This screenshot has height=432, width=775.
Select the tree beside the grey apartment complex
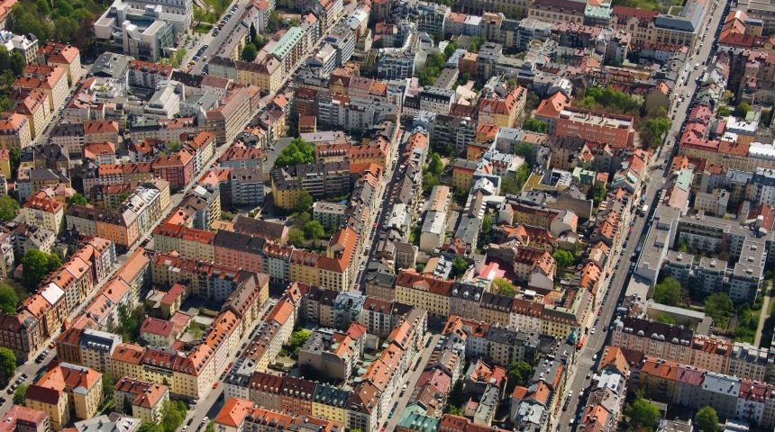[668, 291]
